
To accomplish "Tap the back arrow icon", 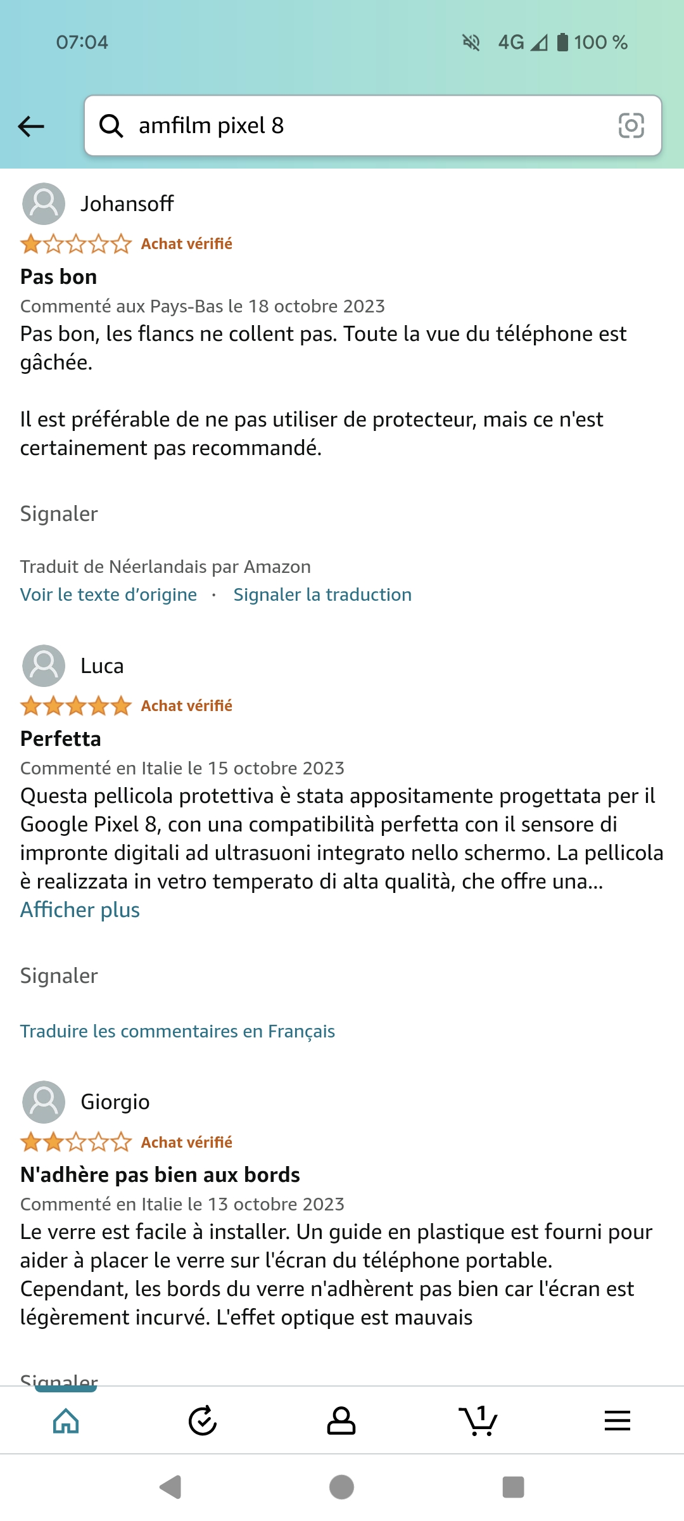I will coord(31,126).
